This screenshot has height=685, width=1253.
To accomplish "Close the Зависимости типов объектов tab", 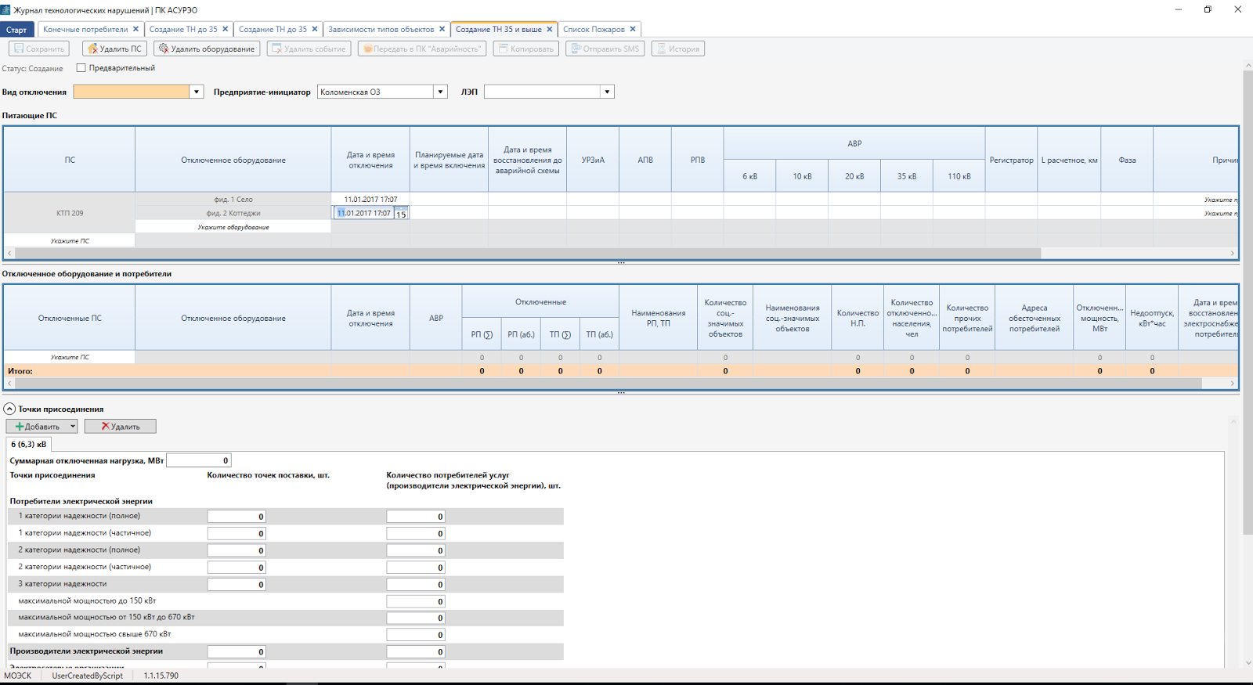I will click(x=442, y=29).
